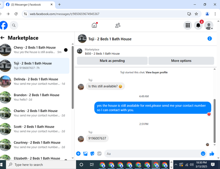Open Cortana circle on the taskbar
220x169 pixels.
pyautogui.click(x=81, y=165)
